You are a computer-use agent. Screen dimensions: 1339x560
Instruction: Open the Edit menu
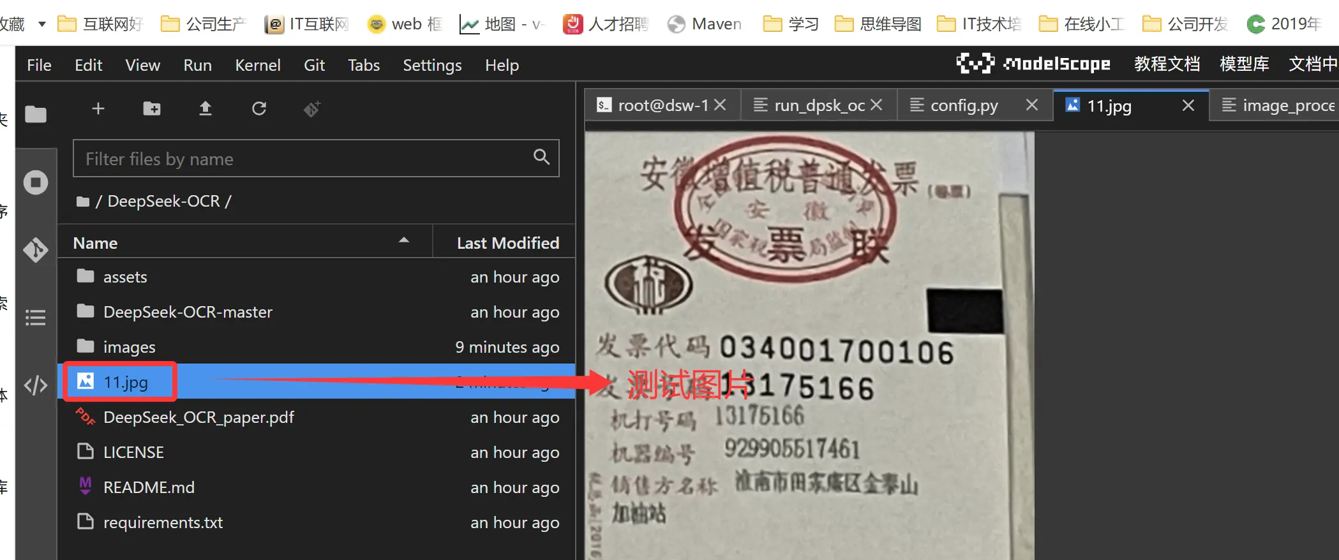point(88,65)
